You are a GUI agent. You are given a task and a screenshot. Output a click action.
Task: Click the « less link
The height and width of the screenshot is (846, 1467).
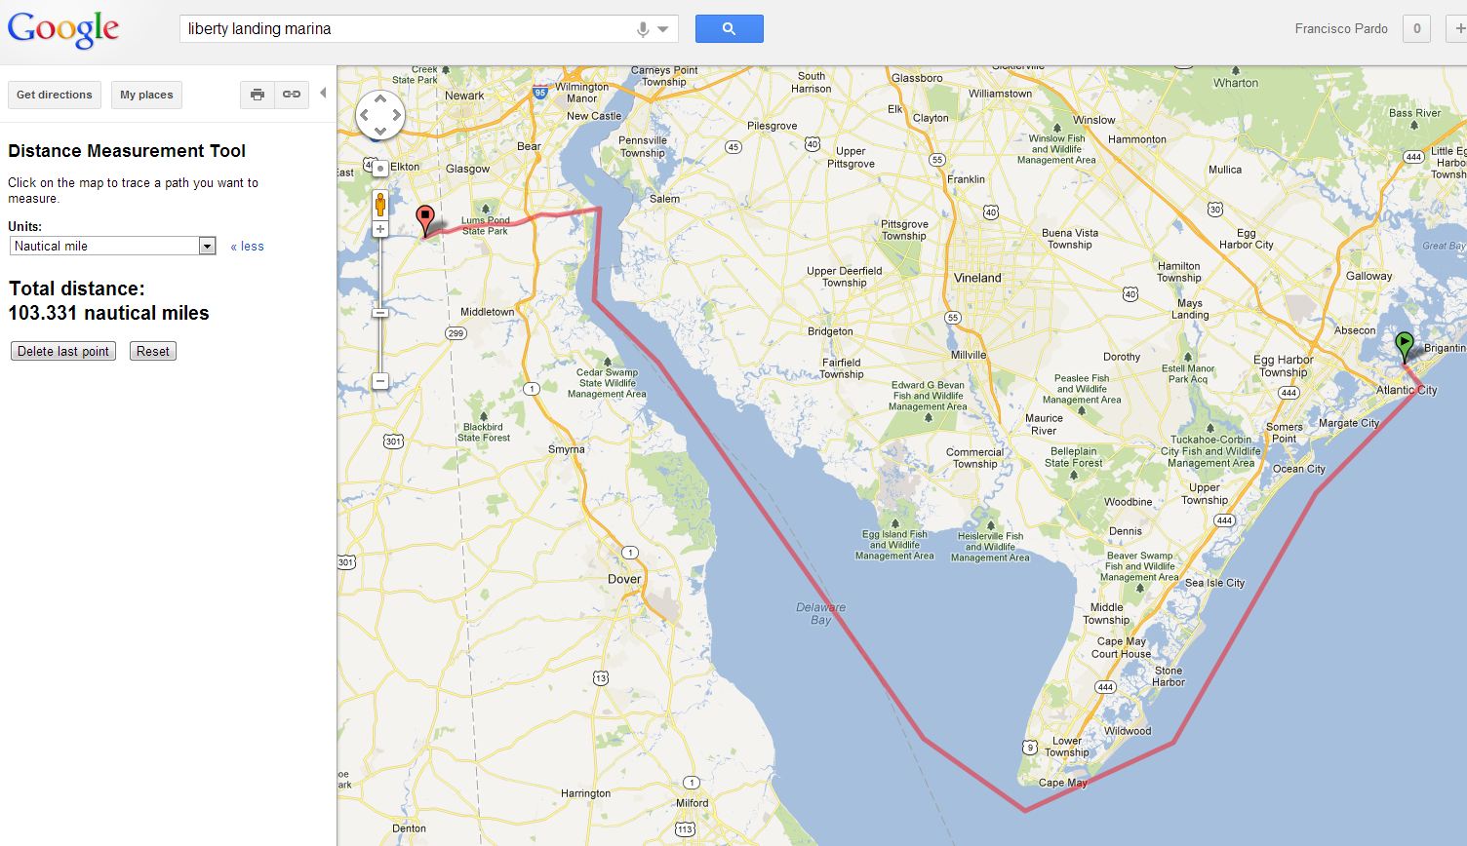pos(247,247)
